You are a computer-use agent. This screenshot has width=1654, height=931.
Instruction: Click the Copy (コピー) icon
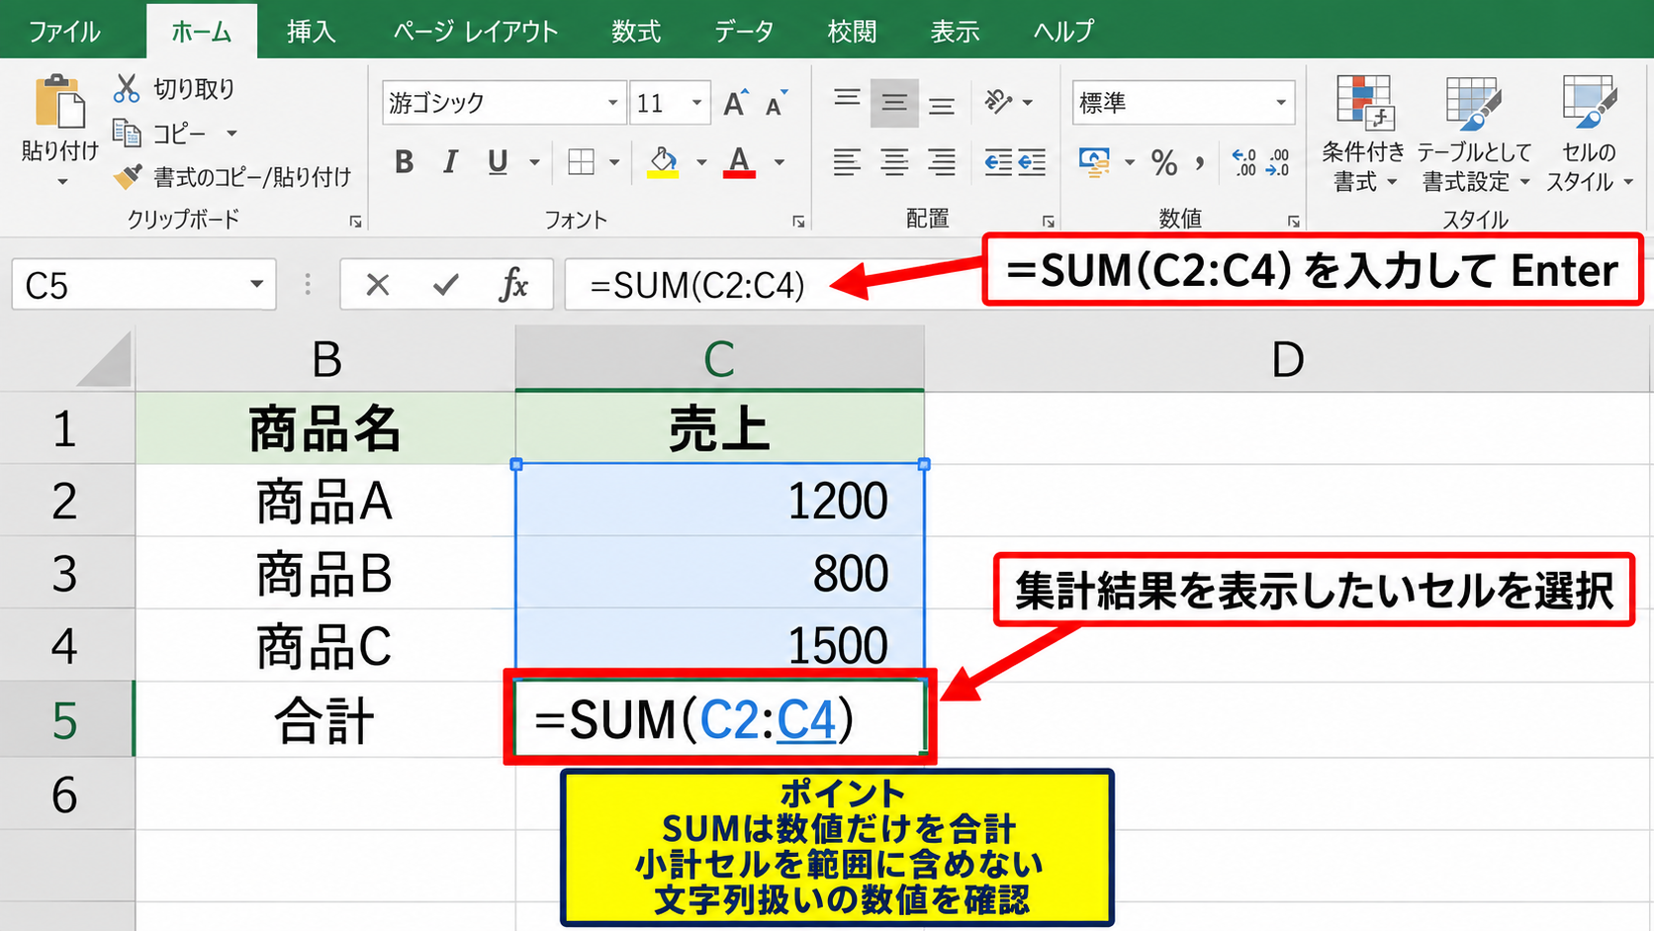coord(127,132)
